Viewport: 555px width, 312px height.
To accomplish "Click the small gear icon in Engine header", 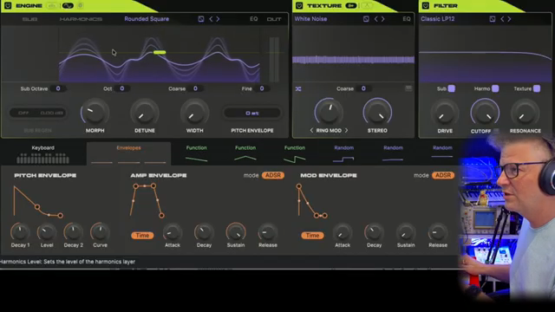I will (x=81, y=6).
